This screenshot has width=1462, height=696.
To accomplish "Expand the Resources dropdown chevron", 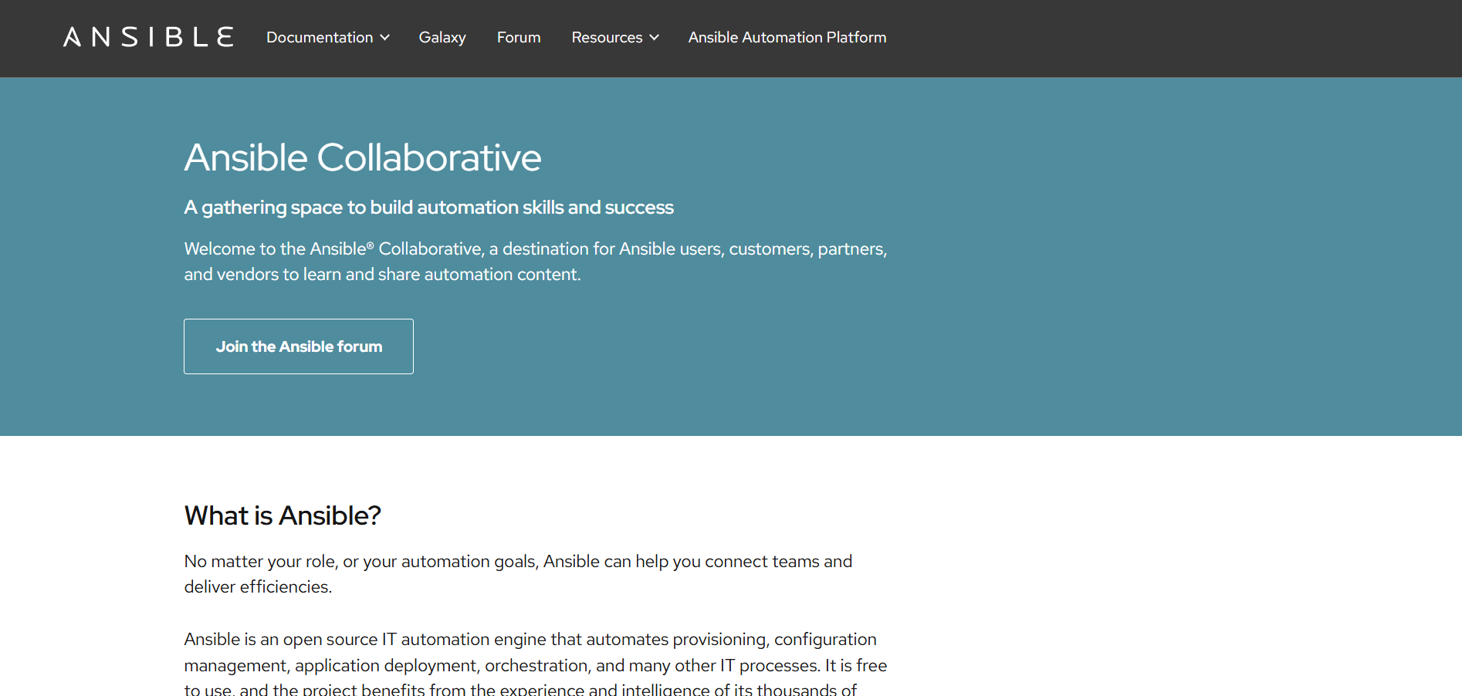I will pyautogui.click(x=655, y=38).
